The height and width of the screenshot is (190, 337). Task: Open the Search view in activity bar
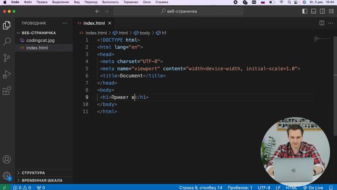[x=7, y=41]
